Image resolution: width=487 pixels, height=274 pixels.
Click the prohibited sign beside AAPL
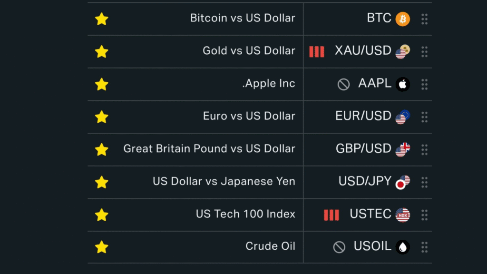[x=343, y=84]
